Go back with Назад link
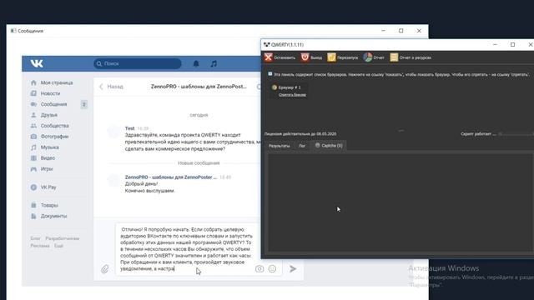 click(111, 87)
